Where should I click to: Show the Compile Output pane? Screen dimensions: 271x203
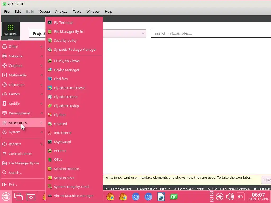coord(189,189)
